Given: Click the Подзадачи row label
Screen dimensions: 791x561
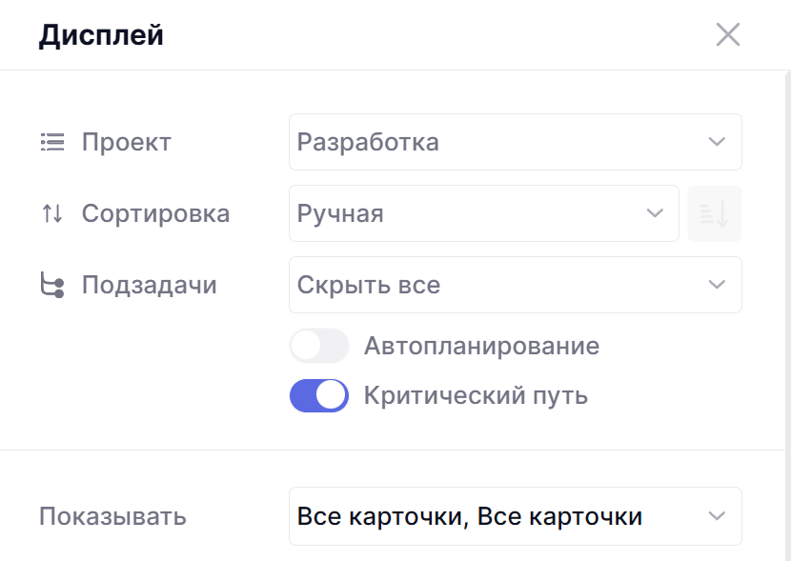Looking at the screenshot, I should click(x=149, y=285).
